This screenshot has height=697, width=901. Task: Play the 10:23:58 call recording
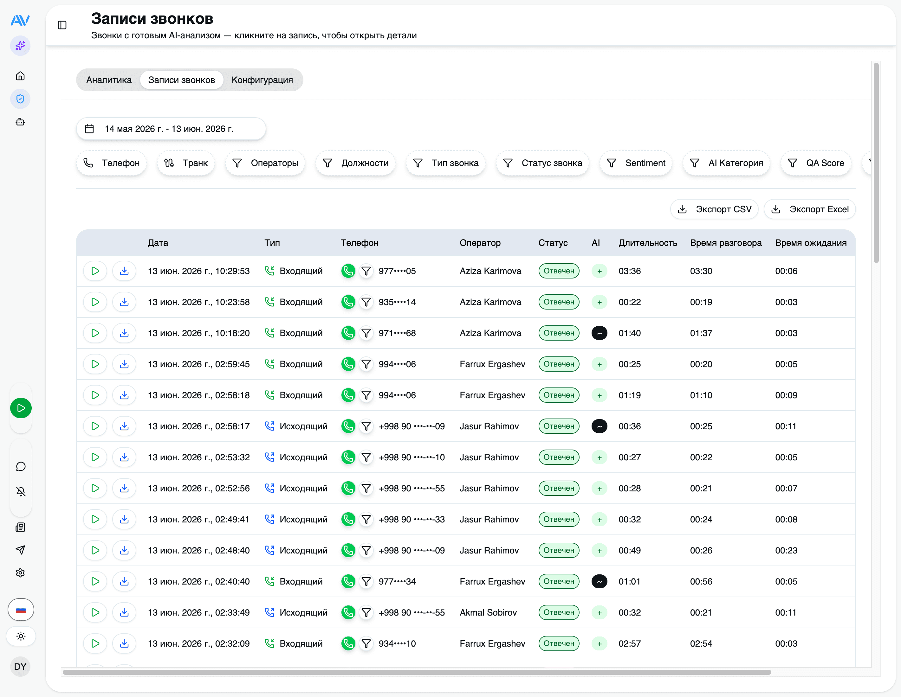[95, 302]
